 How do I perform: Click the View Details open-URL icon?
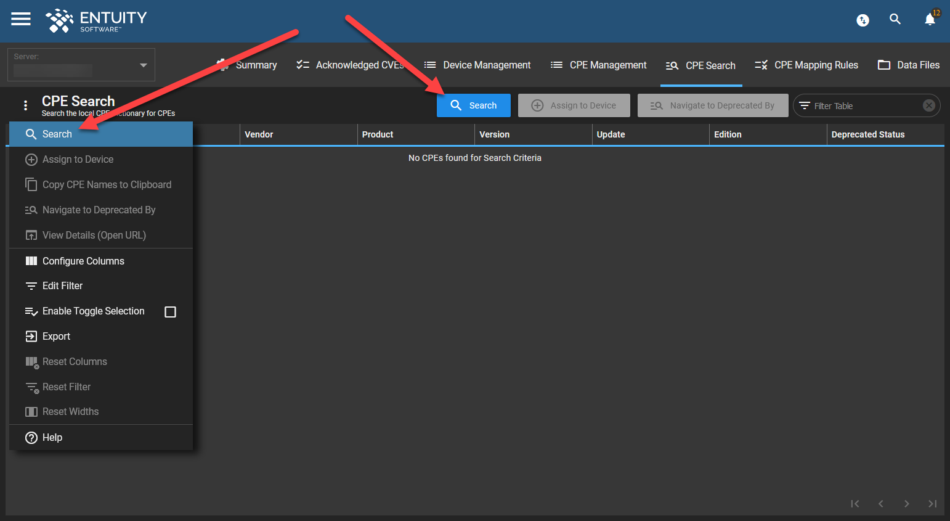(x=31, y=235)
